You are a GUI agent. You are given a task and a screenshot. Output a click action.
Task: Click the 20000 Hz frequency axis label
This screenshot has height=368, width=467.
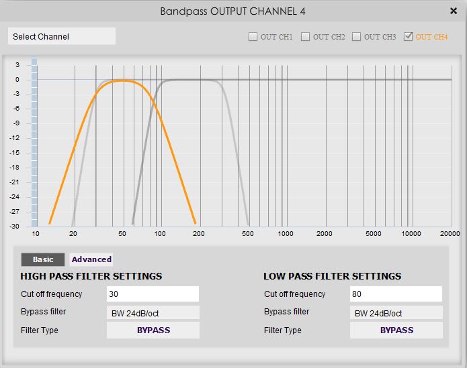450,234
